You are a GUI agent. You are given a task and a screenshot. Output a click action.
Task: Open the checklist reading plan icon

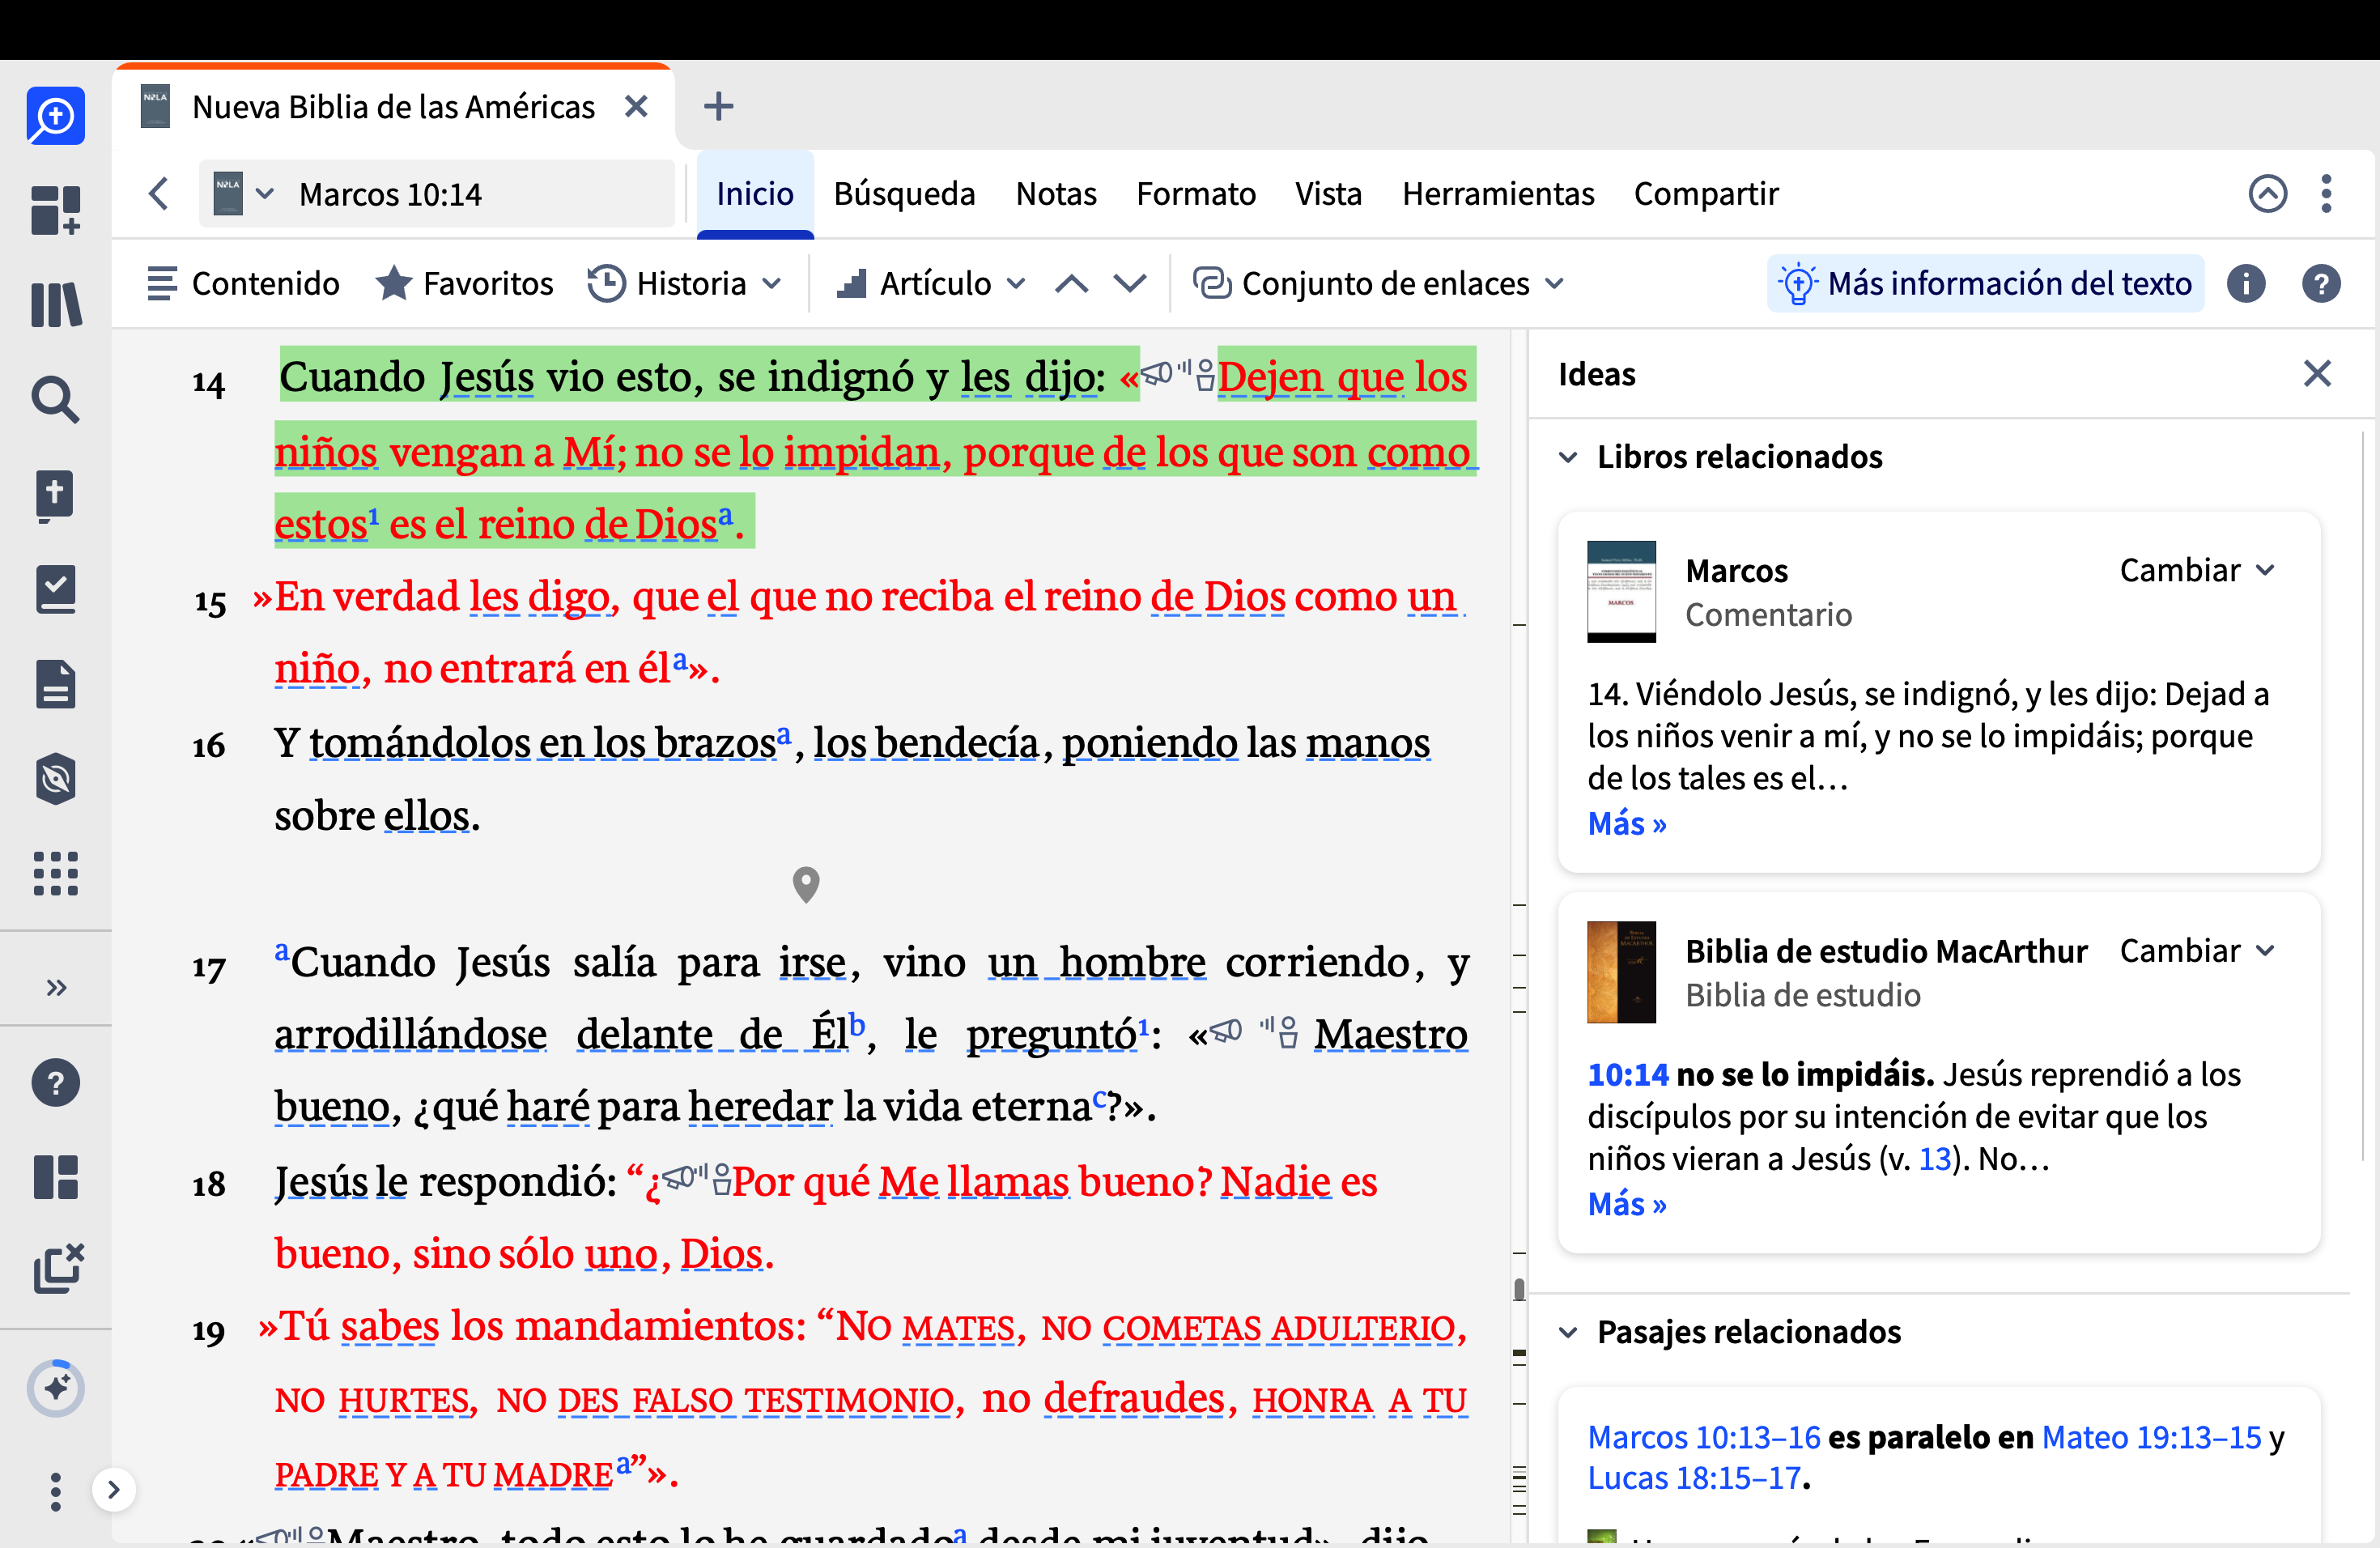(x=55, y=589)
